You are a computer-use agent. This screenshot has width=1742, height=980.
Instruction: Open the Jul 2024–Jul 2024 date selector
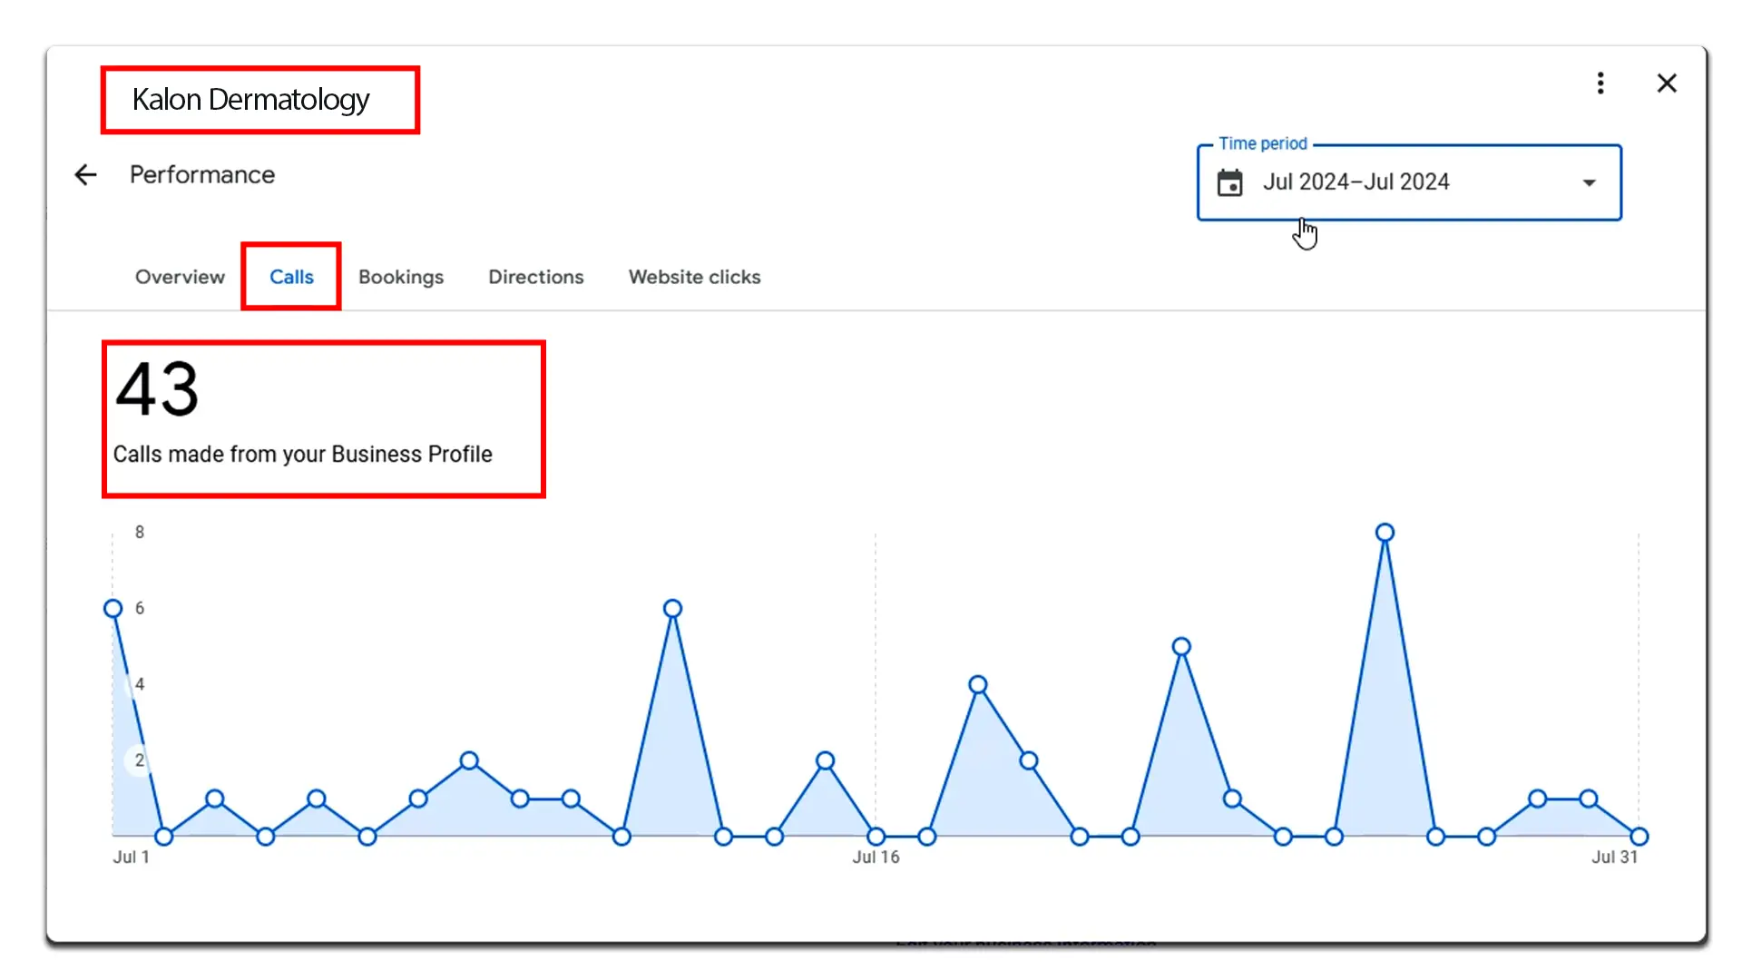tap(1355, 182)
